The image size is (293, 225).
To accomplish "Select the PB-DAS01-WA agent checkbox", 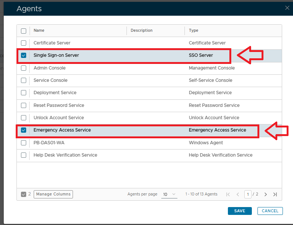I will click(24, 143).
